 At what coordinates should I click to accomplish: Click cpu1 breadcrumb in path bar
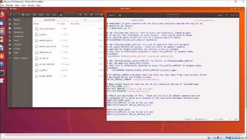click(54, 15)
